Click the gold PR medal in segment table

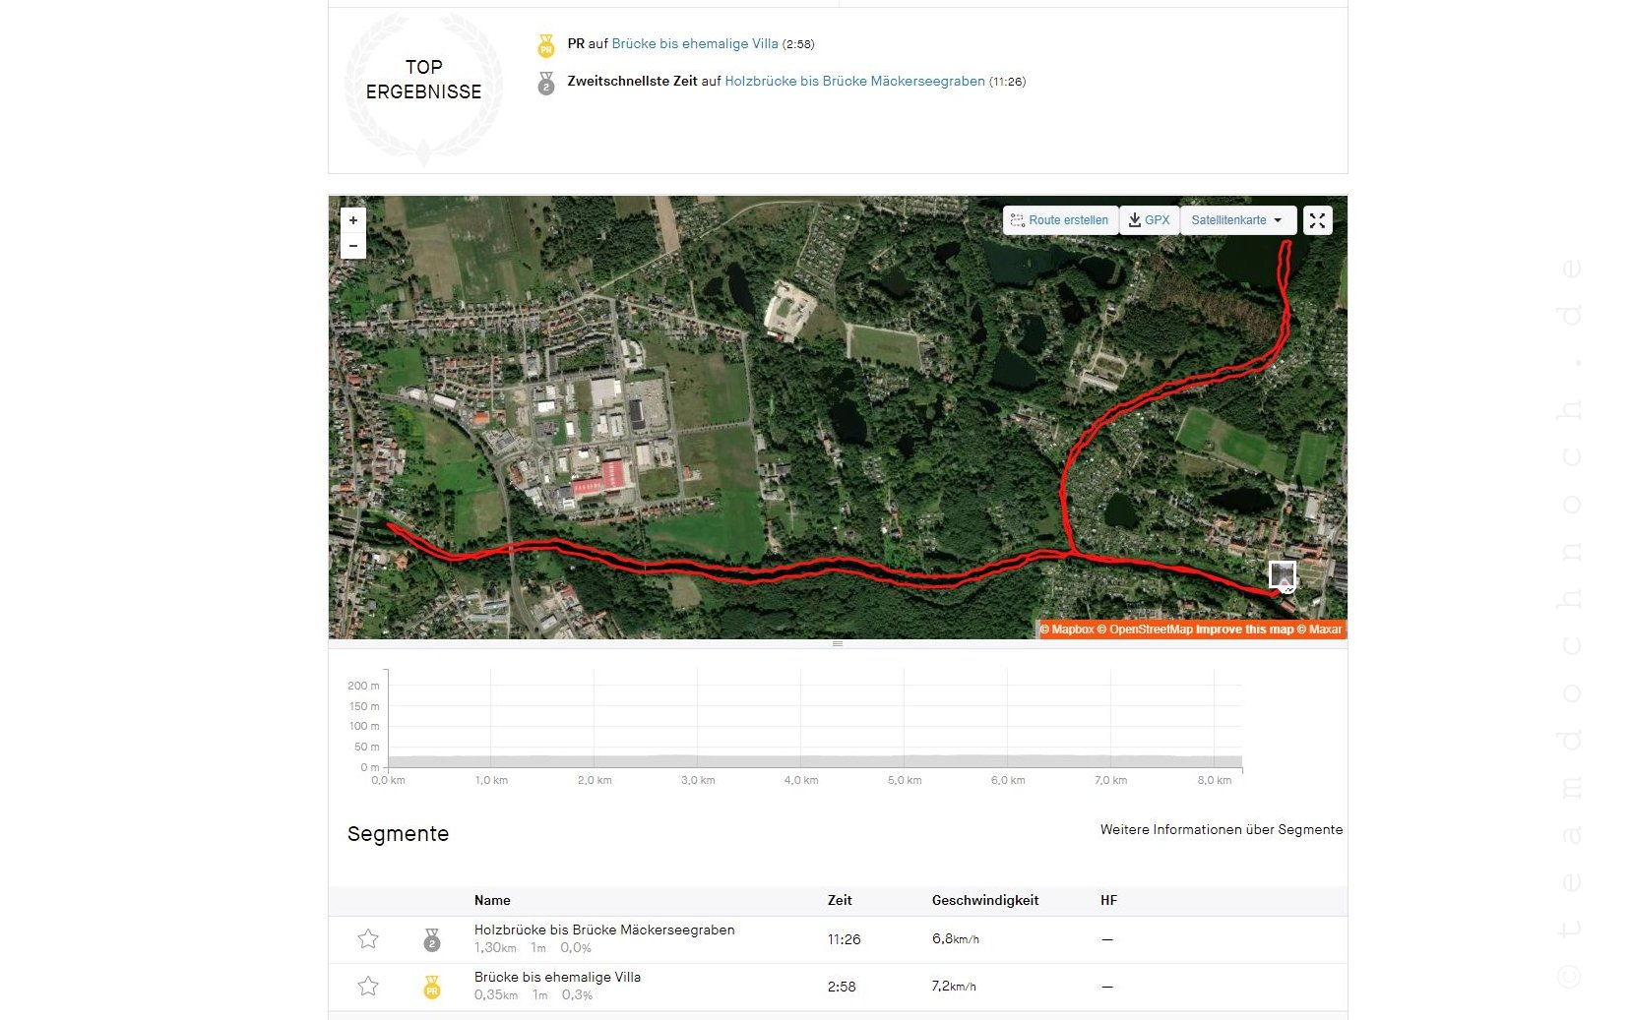click(432, 988)
